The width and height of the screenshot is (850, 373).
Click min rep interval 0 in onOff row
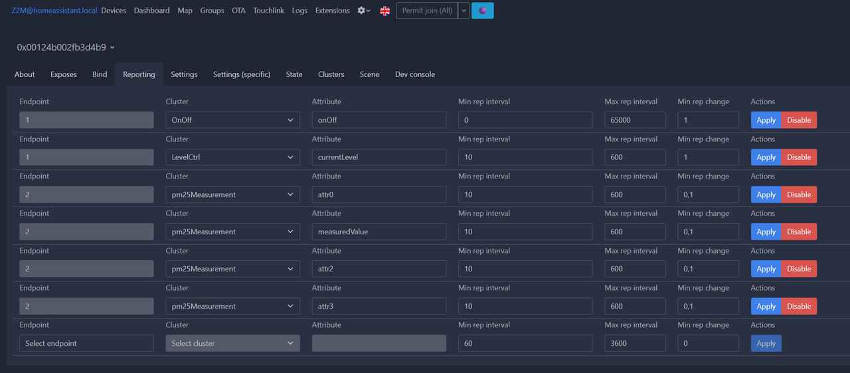pos(525,120)
